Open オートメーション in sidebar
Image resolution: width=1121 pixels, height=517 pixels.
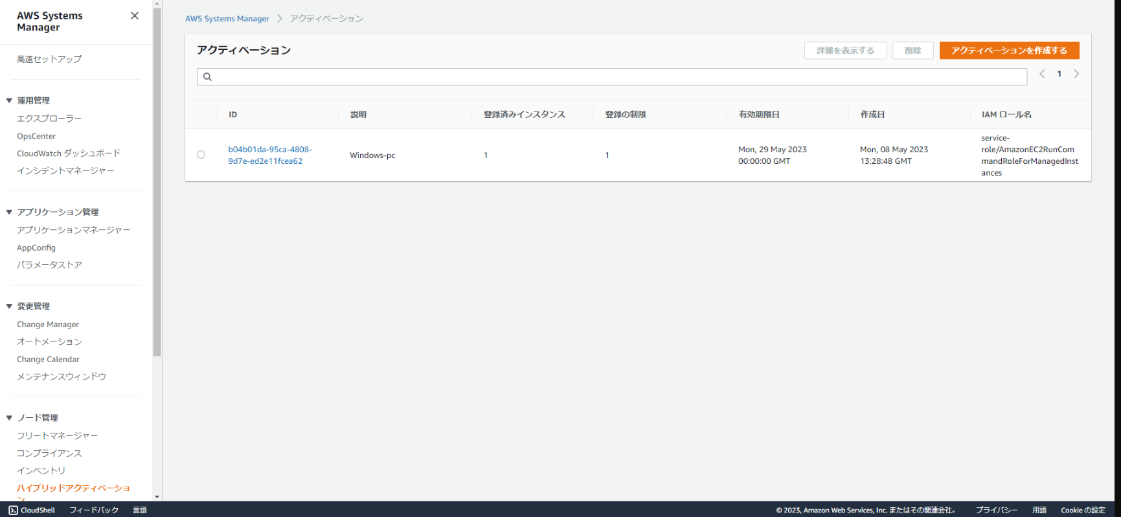[49, 341]
